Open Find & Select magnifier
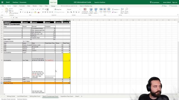The height and width of the screenshot is (100, 179). point(126,11)
